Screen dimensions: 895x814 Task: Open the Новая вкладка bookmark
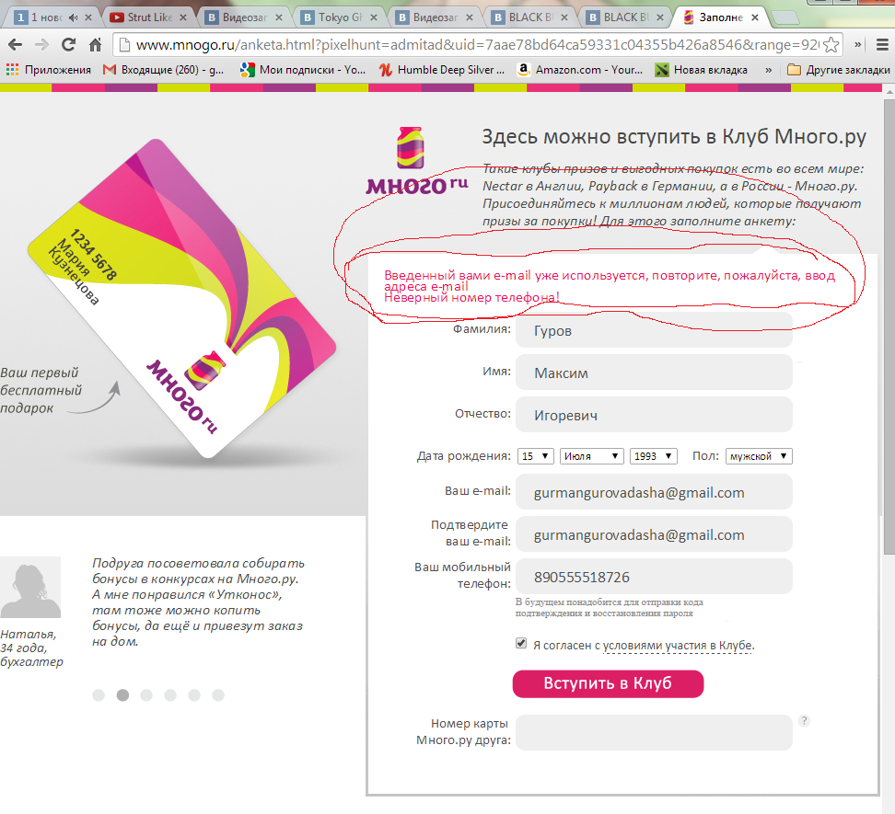(x=702, y=70)
